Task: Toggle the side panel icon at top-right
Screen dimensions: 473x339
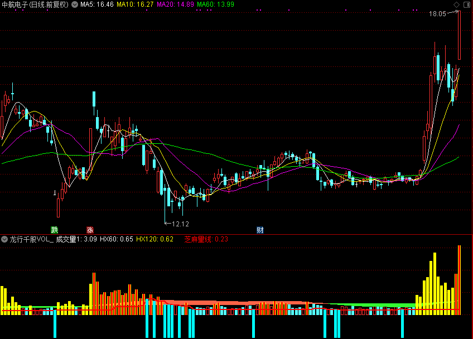Action: coord(466,4)
